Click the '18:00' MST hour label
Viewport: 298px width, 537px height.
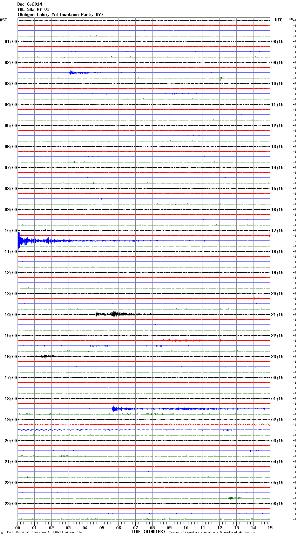11,399
